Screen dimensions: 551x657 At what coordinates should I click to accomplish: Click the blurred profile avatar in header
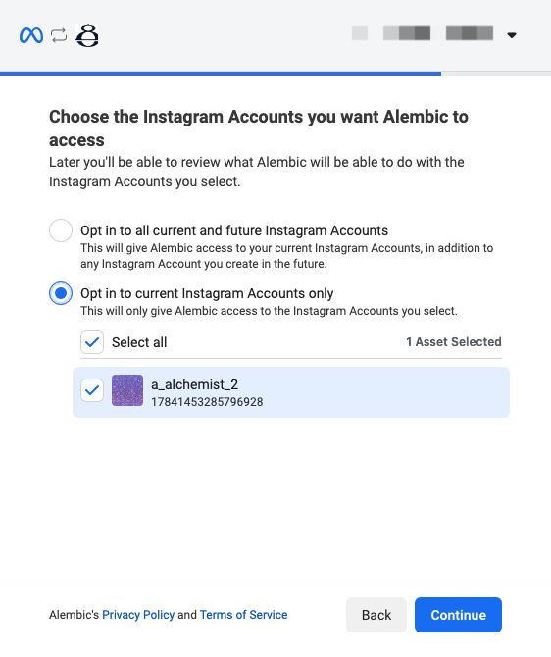[x=360, y=33]
